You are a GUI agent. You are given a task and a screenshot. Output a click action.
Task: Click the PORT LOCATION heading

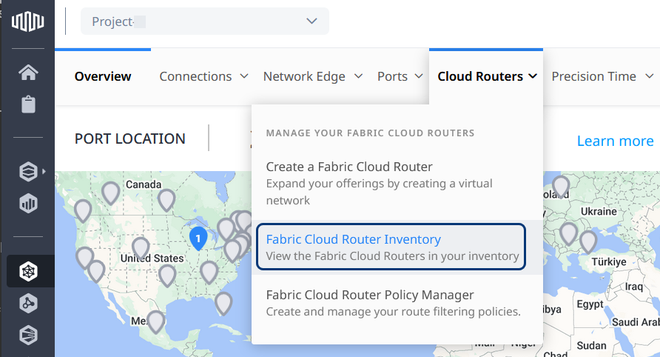tap(130, 139)
